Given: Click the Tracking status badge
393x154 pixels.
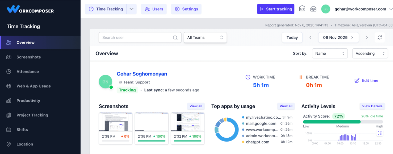Looking at the screenshot, I should (x=127, y=90).
